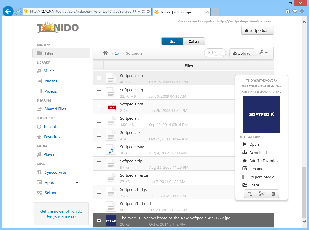Click the browser back arrow button
The height and width of the screenshot is (230, 309).
tap(8, 11)
